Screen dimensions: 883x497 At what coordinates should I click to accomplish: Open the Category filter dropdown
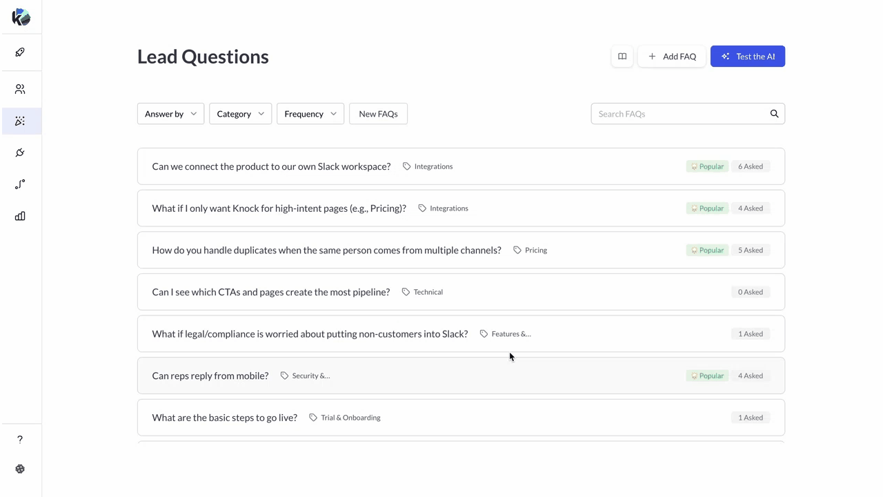(x=240, y=114)
